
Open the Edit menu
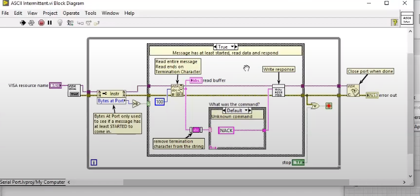point(18,13)
